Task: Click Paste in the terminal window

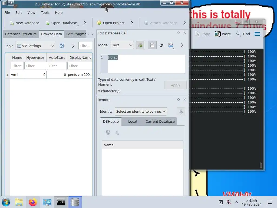Action: click(x=223, y=34)
